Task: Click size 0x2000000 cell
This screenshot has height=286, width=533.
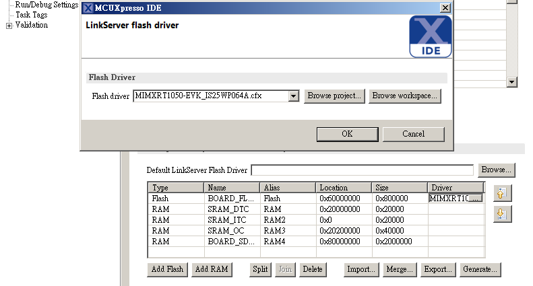Action: (400, 242)
